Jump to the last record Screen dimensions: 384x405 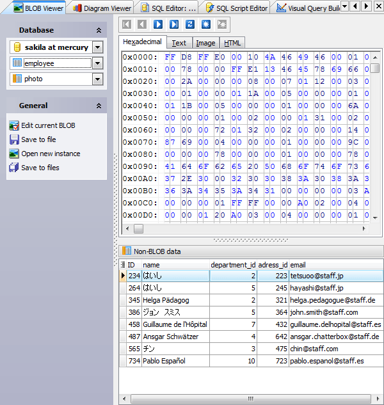174,24
